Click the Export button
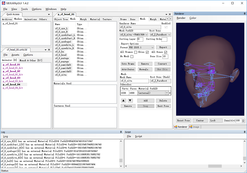Image resolution: width=247 pixels, height=173 pixels. [x=163, y=48]
